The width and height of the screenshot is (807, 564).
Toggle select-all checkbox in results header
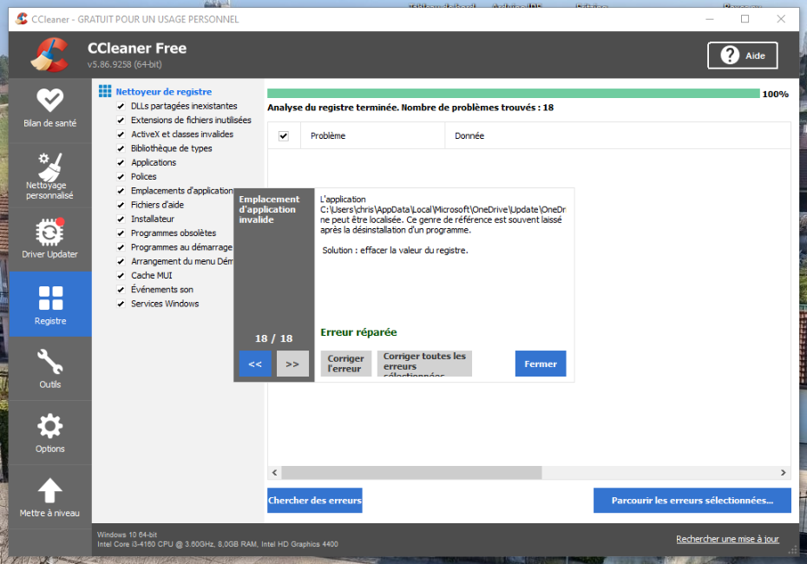coord(284,136)
